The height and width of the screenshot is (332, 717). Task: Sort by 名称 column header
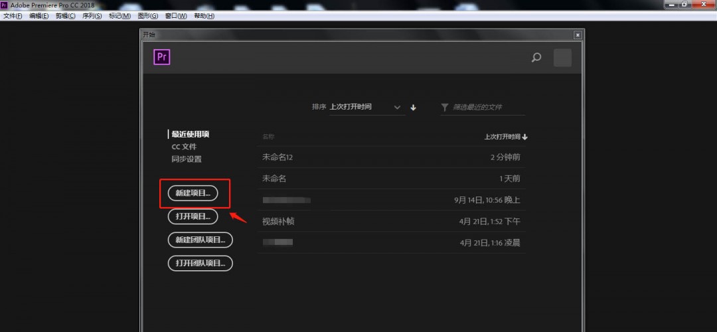tap(268, 137)
